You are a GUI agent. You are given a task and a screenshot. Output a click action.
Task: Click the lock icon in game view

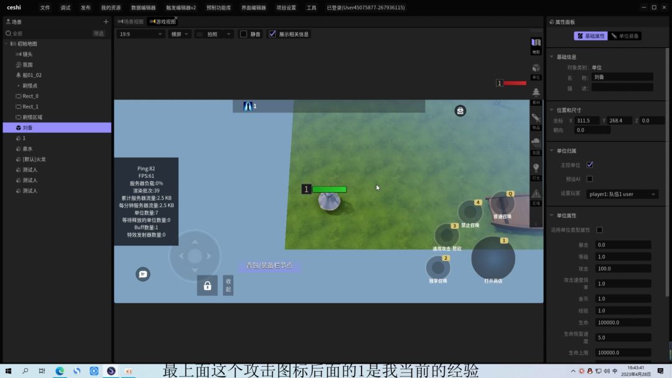[x=207, y=285]
